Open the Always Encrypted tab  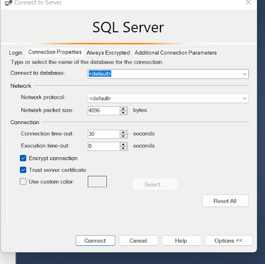click(108, 53)
